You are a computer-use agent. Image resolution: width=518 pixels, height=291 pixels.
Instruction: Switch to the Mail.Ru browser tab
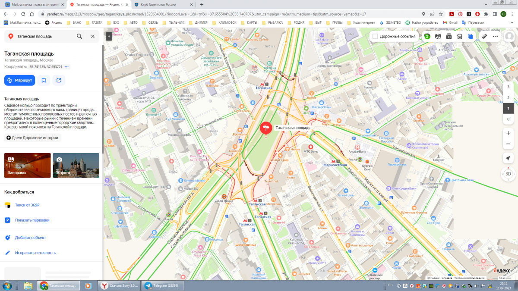(x=34, y=4)
